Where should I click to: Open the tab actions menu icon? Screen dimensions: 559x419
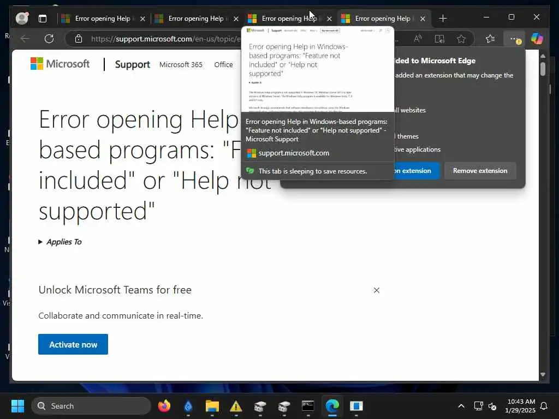point(43,19)
